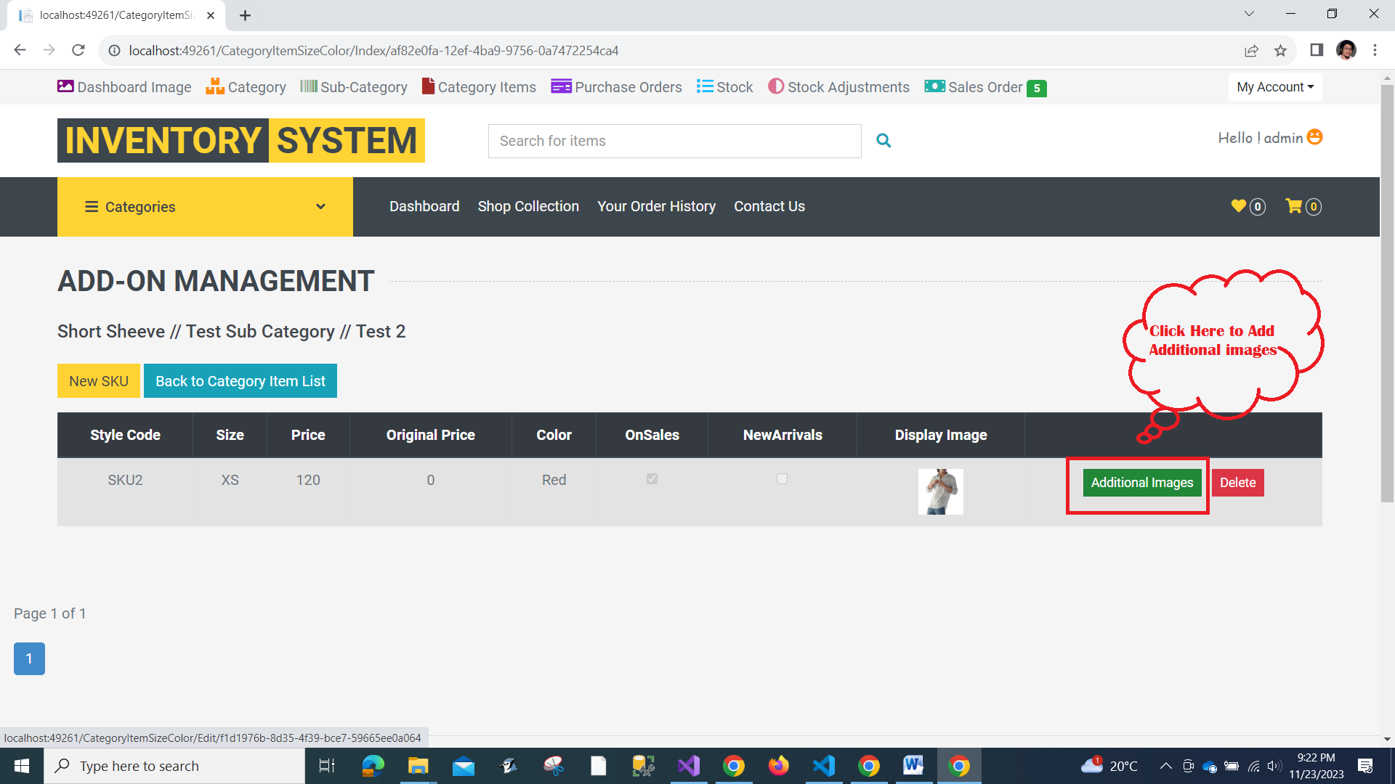Toggle NewArrivals checkbox for SKU2
Viewport: 1395px width, 784px height.
click(782, 479)
